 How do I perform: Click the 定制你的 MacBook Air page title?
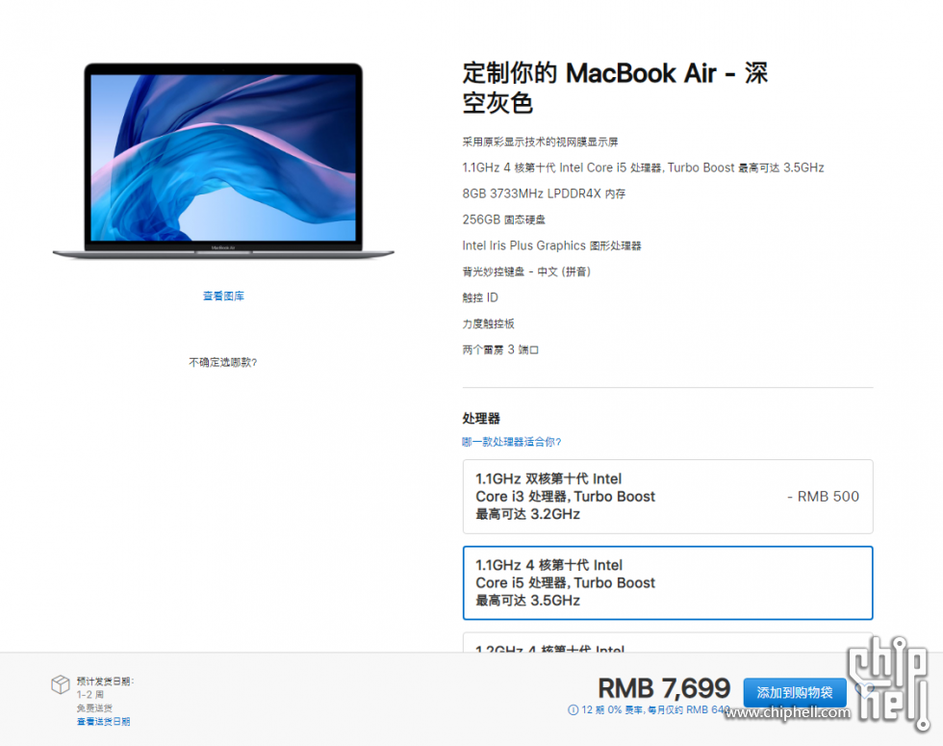coord(615,88)
